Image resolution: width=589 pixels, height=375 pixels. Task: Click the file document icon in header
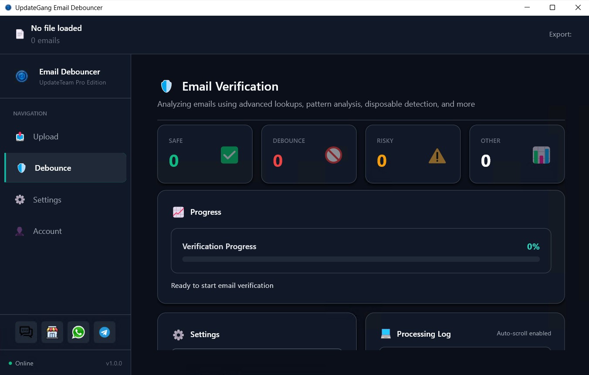[20, 34]
